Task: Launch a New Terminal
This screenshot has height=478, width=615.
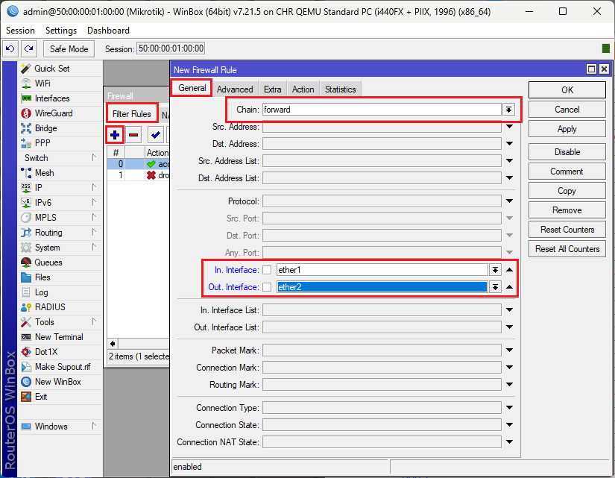Action: coord(60,337)
